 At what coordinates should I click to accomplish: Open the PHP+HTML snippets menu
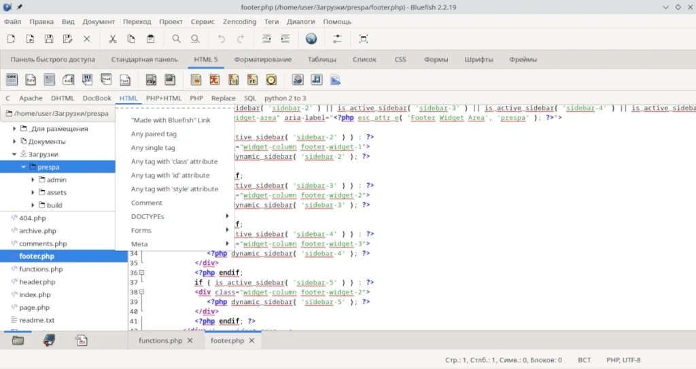pyautogui.click(x=163, y=98)
